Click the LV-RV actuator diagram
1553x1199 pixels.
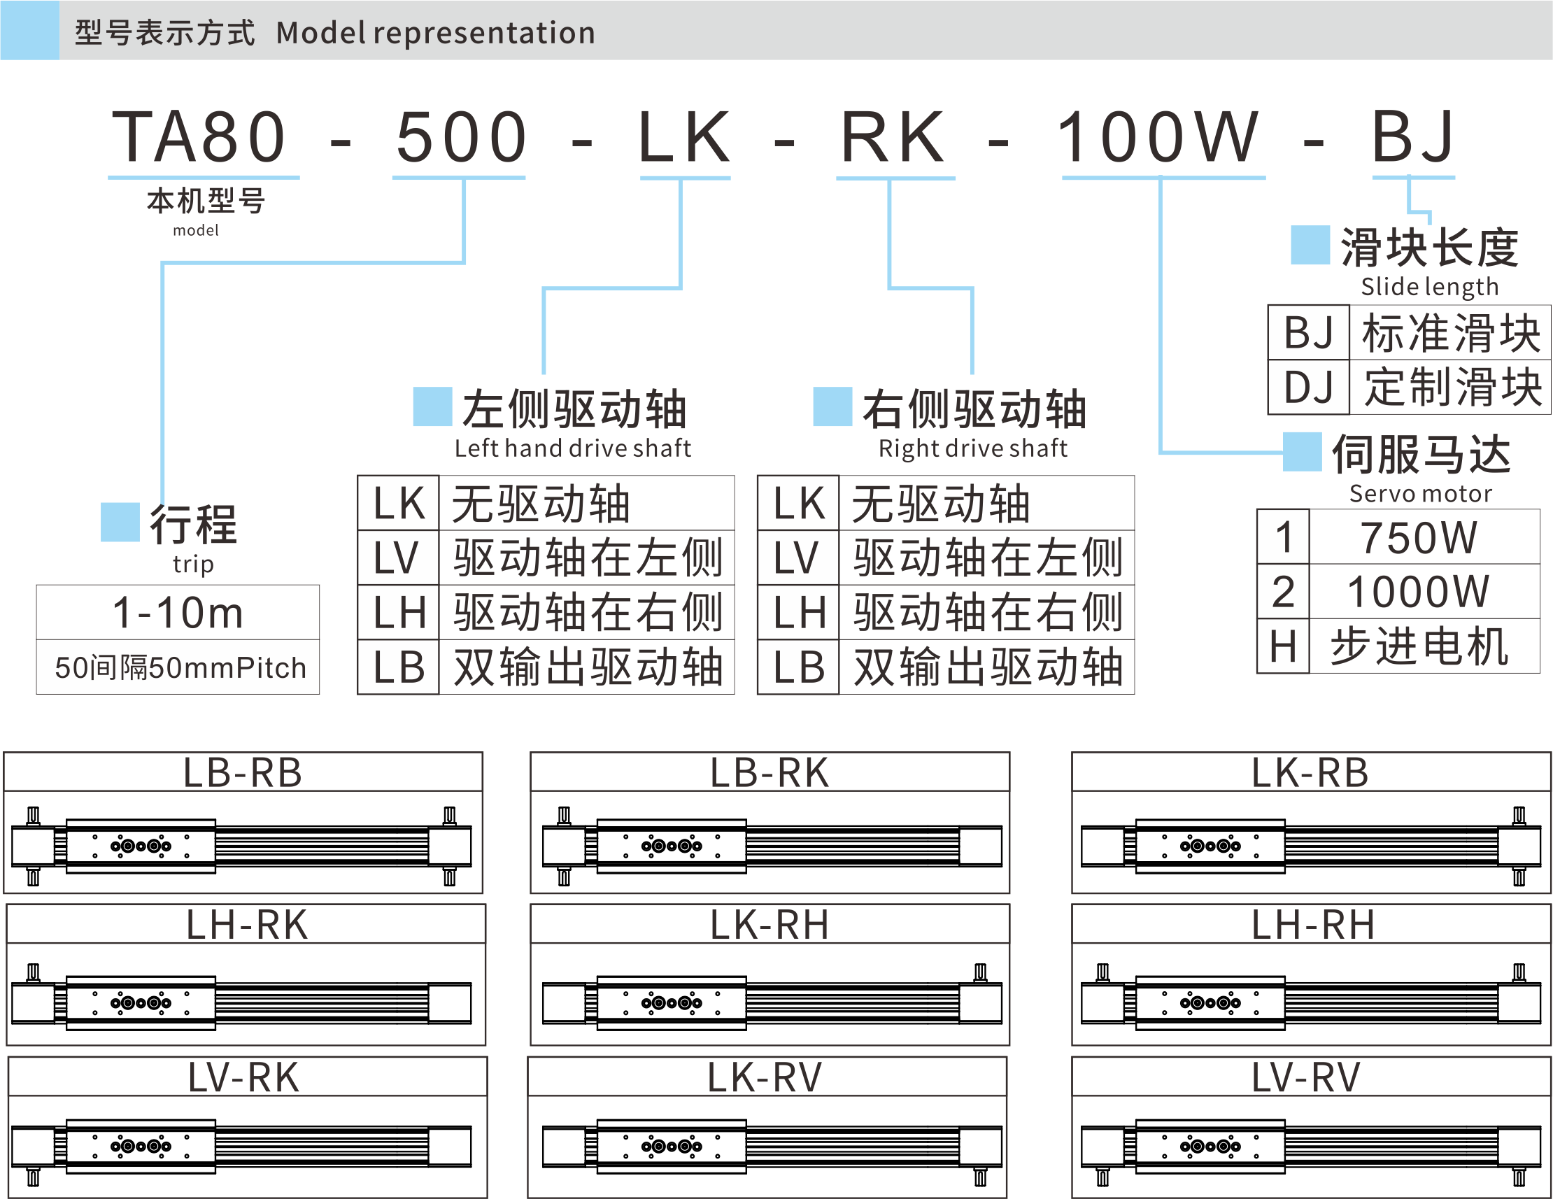click(1310, 1145)
